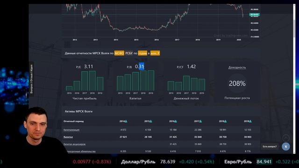The image size is (299, 168).
Task: Open the 'Краткосрочные обязательства' row link
Action: 81,151
